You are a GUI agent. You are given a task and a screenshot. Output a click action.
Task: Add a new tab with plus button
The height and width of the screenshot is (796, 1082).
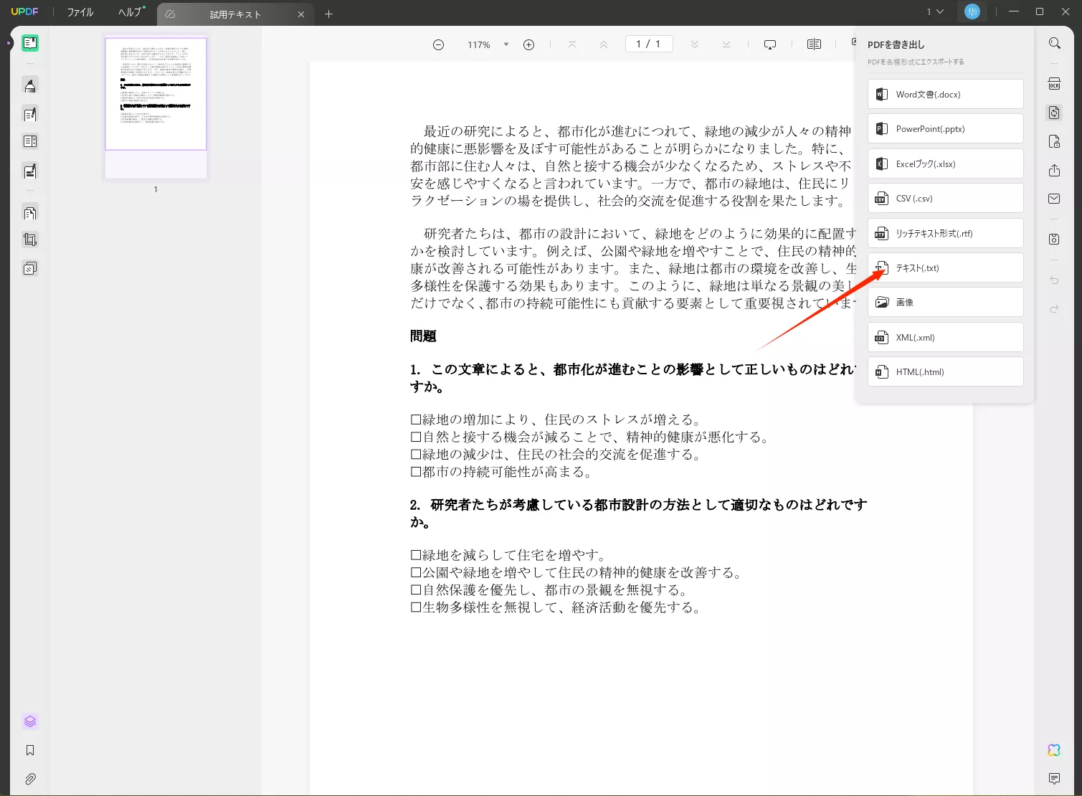coord(328,14)
